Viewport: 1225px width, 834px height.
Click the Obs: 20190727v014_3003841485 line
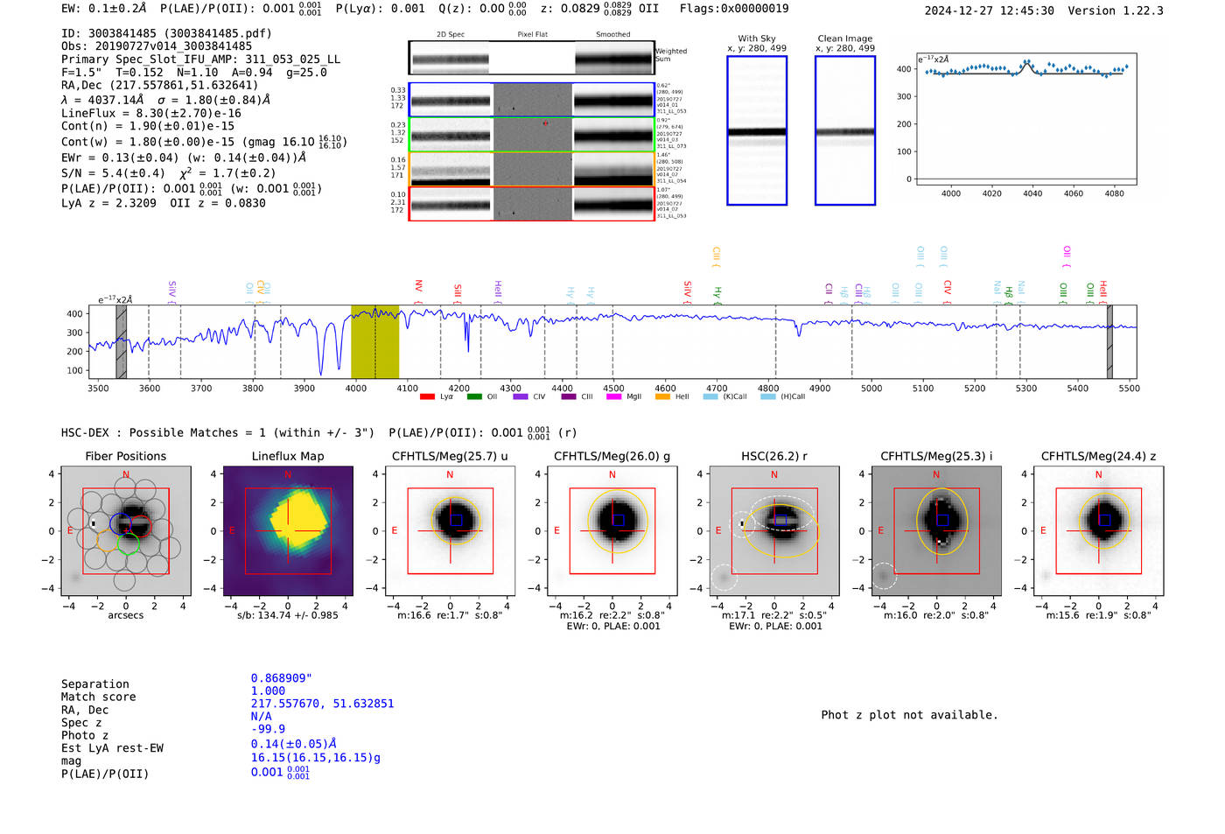coord(157,46)
